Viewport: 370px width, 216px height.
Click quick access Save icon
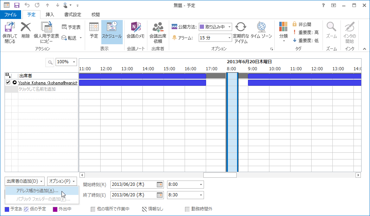tap(17, 5)
